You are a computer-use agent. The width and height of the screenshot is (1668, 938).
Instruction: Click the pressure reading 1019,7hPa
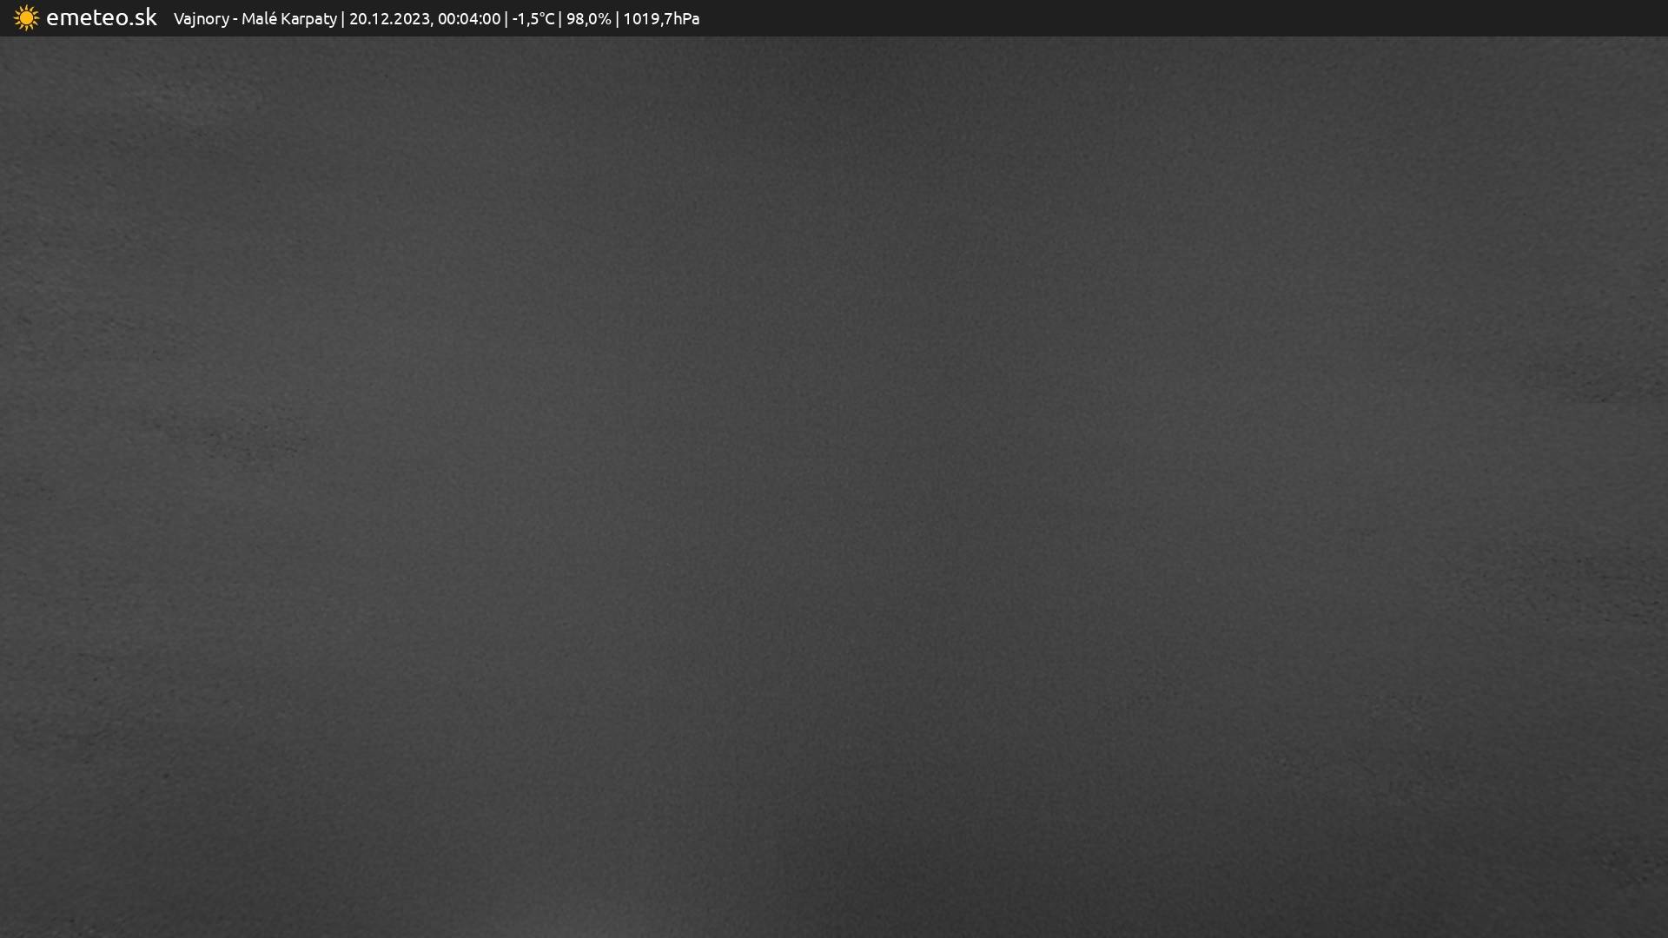pos(660,19)
